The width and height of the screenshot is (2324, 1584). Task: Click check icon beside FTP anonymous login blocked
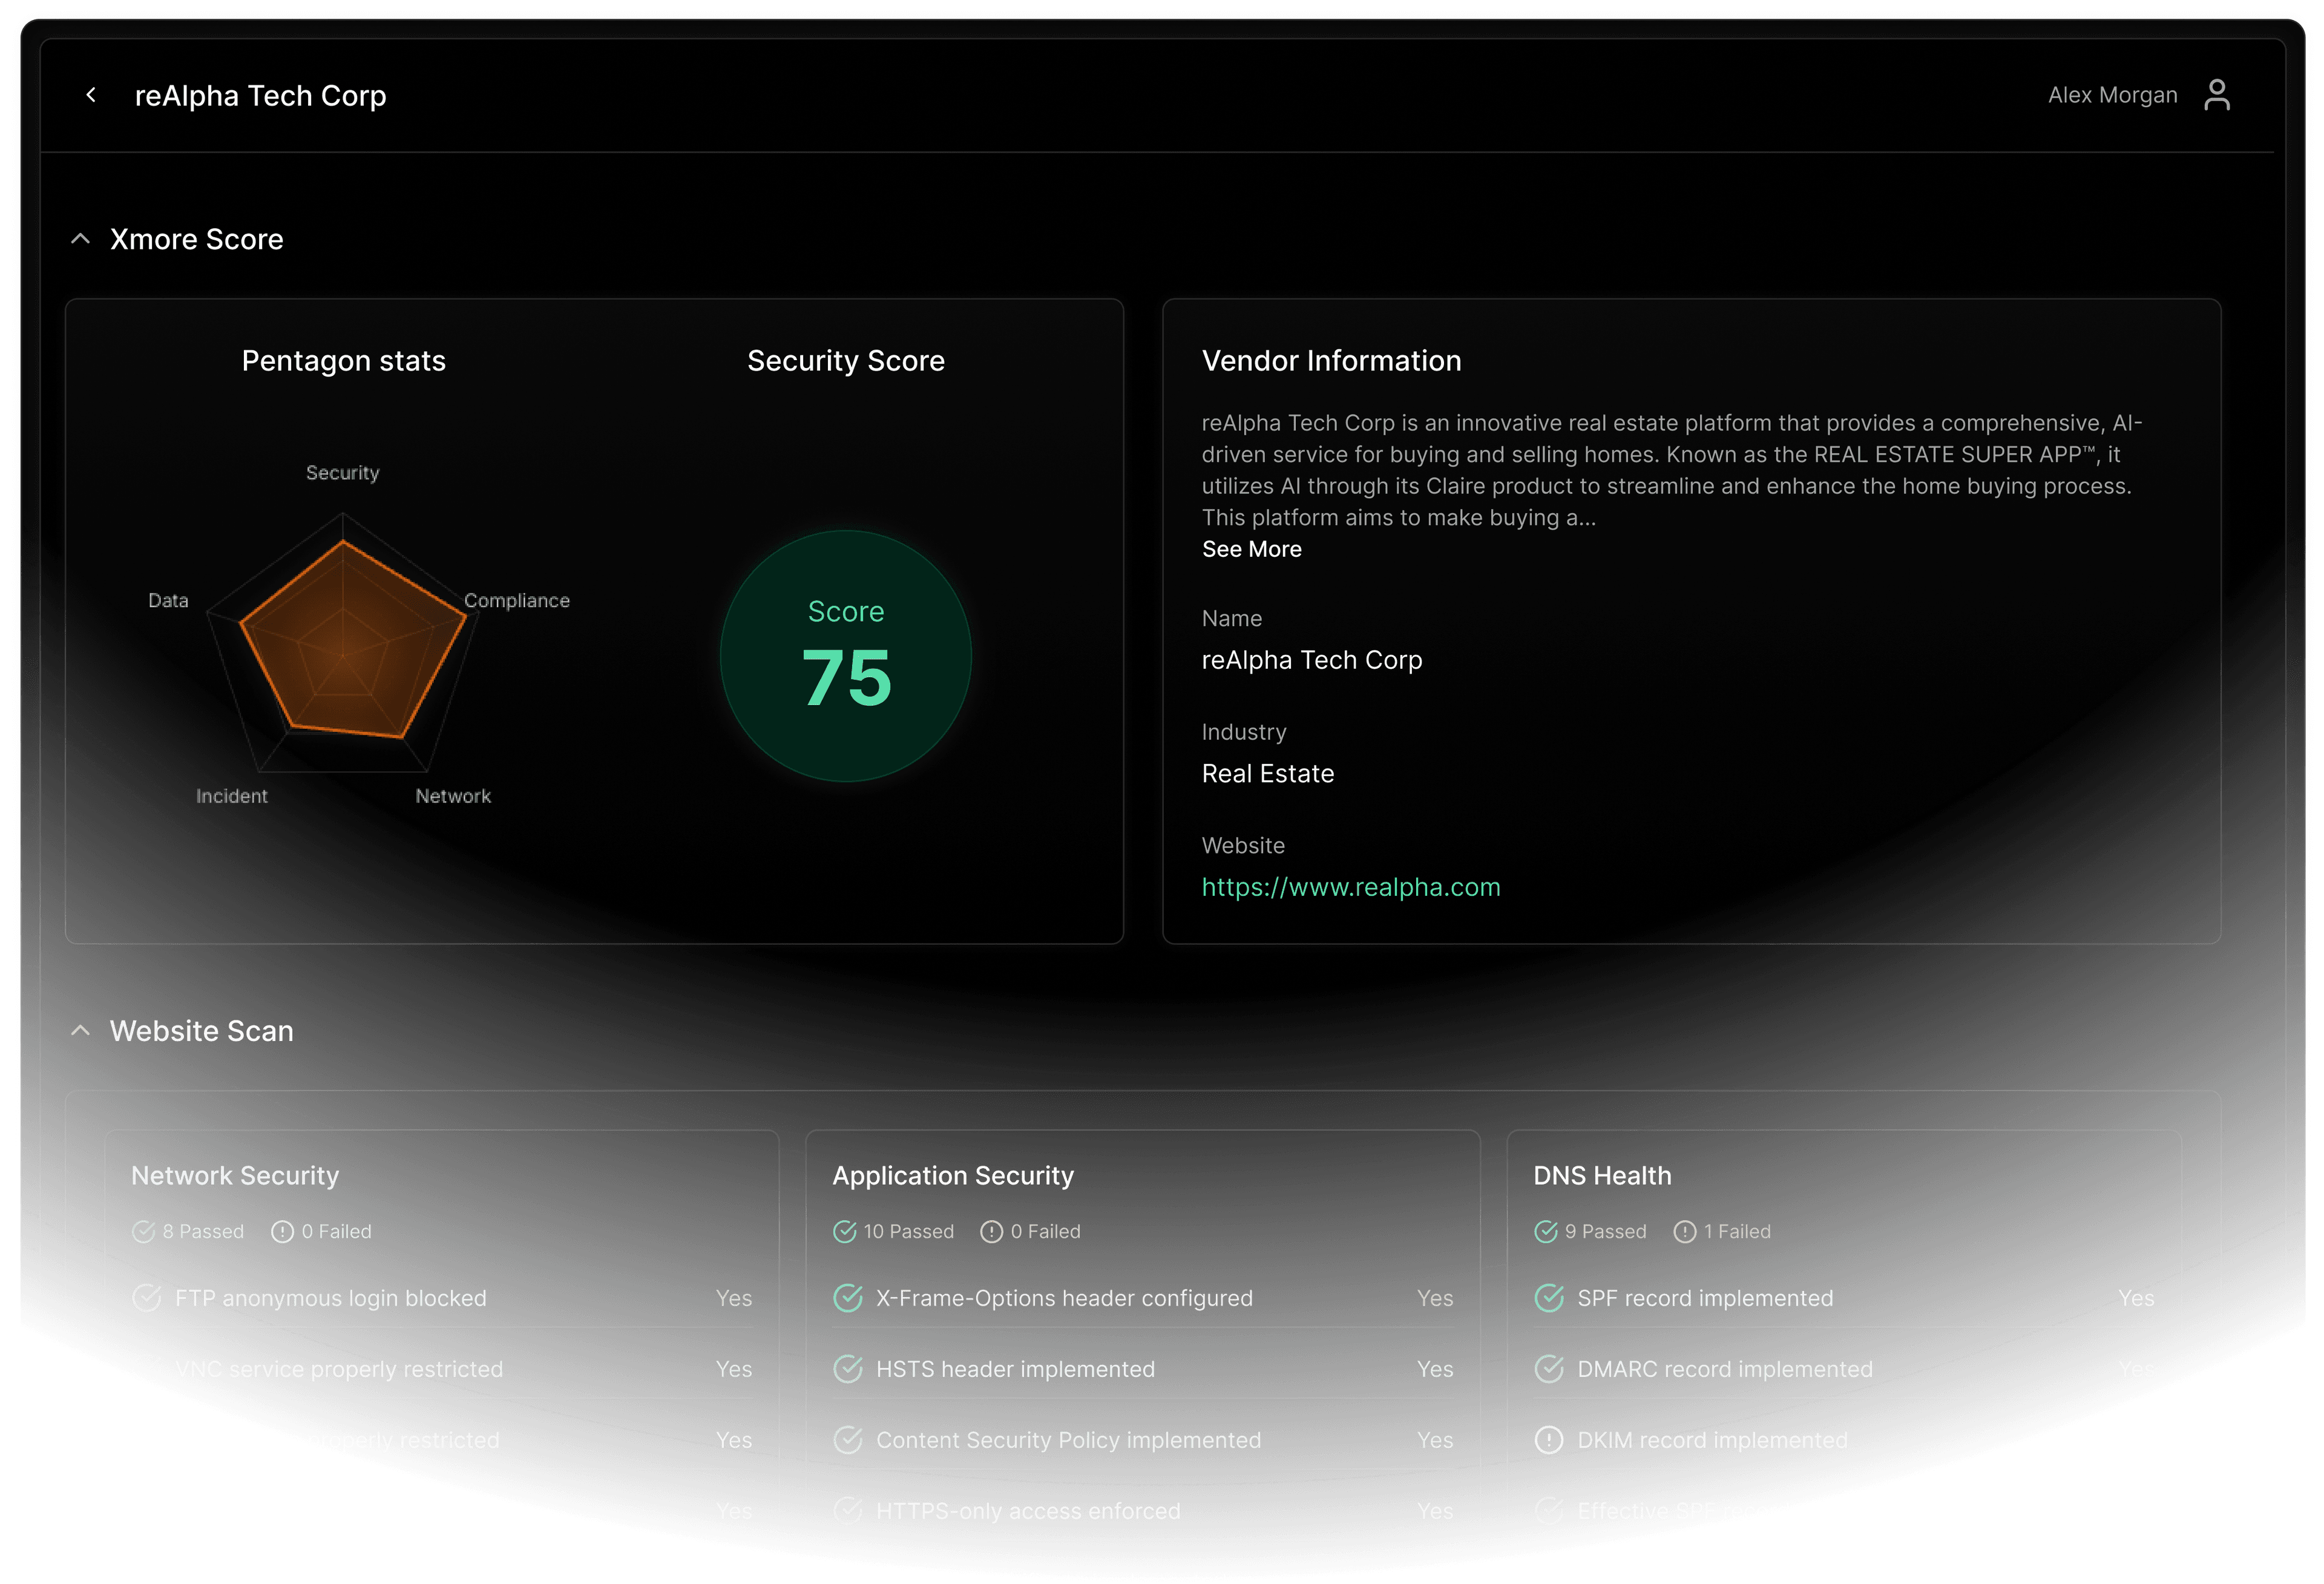[147, 1298]
